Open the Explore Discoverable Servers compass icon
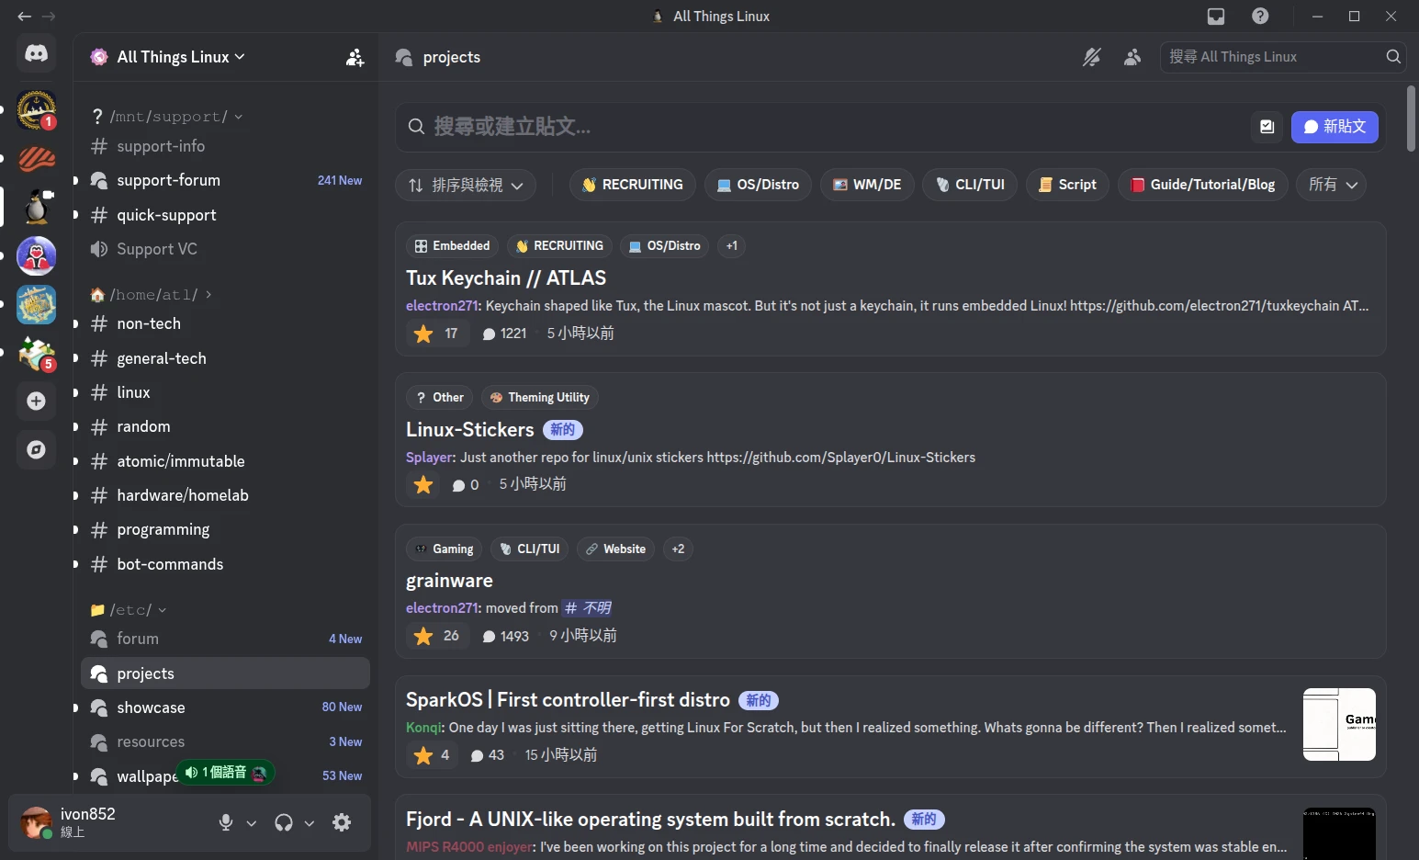1419x860 pixels. (x=36, y=449)
